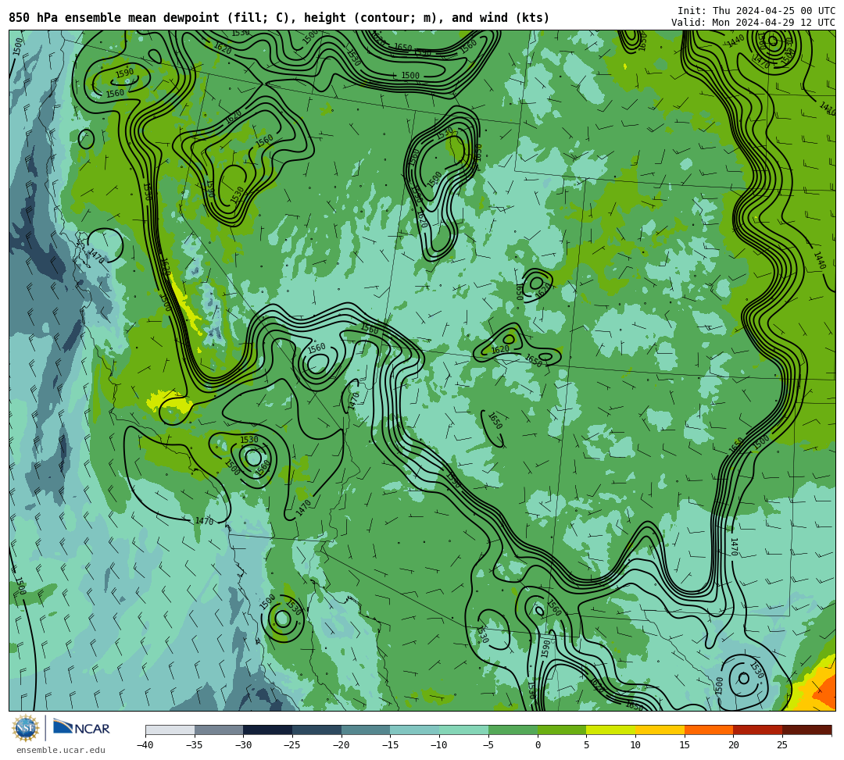Click the -30 to -25 dark navy swatch
Image resolution: width=844 pixels, height=760 pixels.
coord(268,730)
